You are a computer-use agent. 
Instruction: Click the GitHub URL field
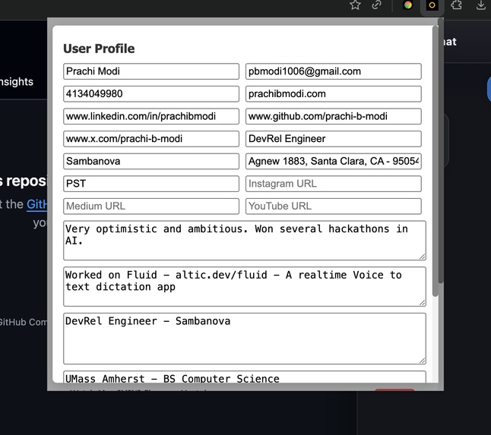click(334, 116)
